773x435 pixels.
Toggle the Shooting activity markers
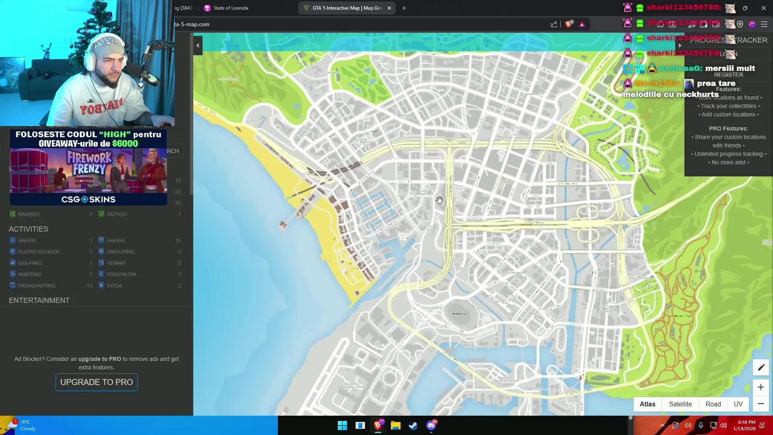tap(140, 251)
